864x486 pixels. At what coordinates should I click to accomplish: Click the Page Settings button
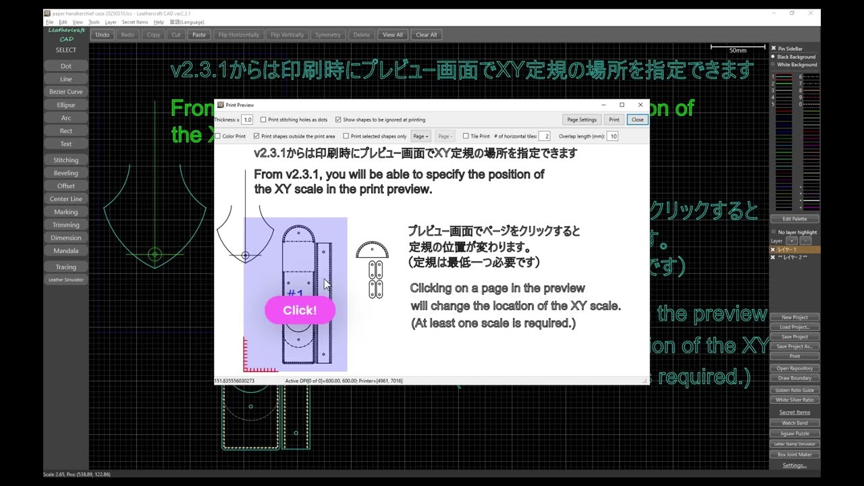[581, 119]
